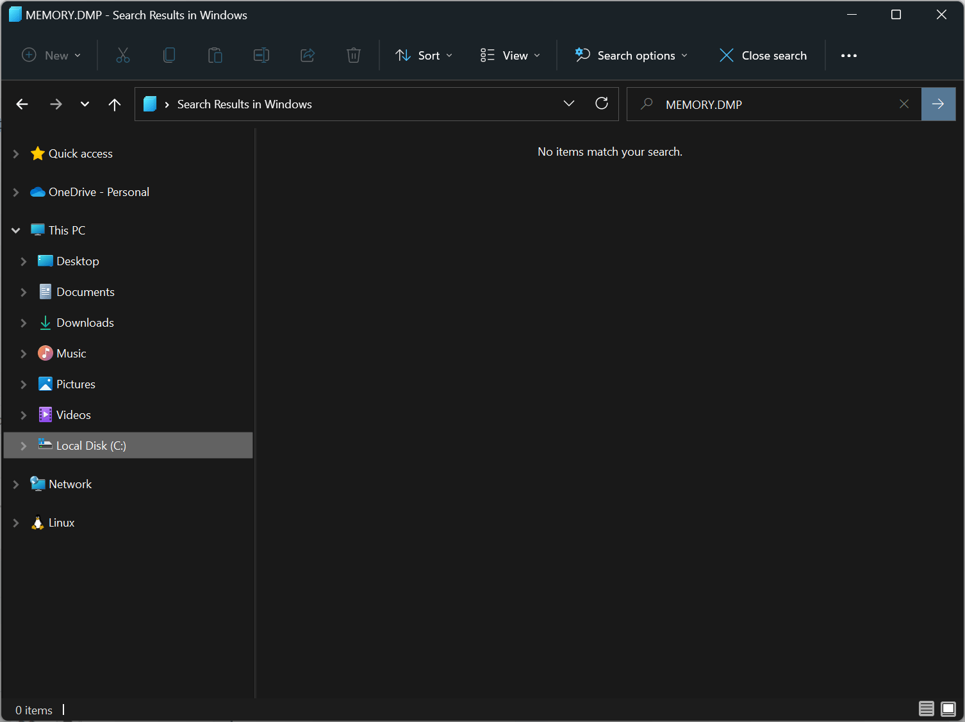
Task: Open the Search options dropdown
Action: [x=631, y=55]
